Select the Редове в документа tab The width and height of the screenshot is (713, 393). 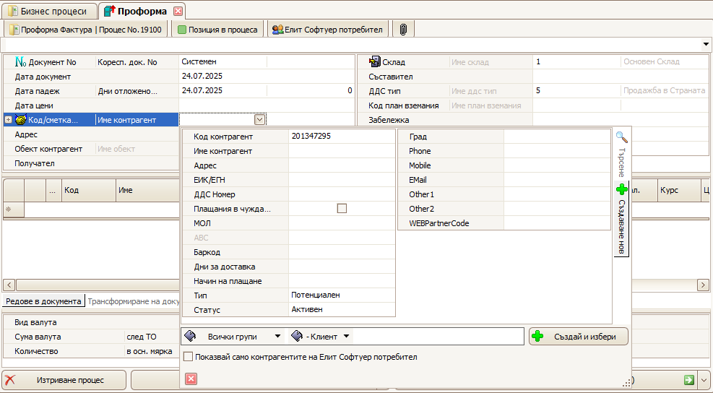click(x=43, y=301)
